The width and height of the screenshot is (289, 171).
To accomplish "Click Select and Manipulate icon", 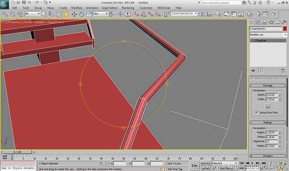I will point(120,14).
